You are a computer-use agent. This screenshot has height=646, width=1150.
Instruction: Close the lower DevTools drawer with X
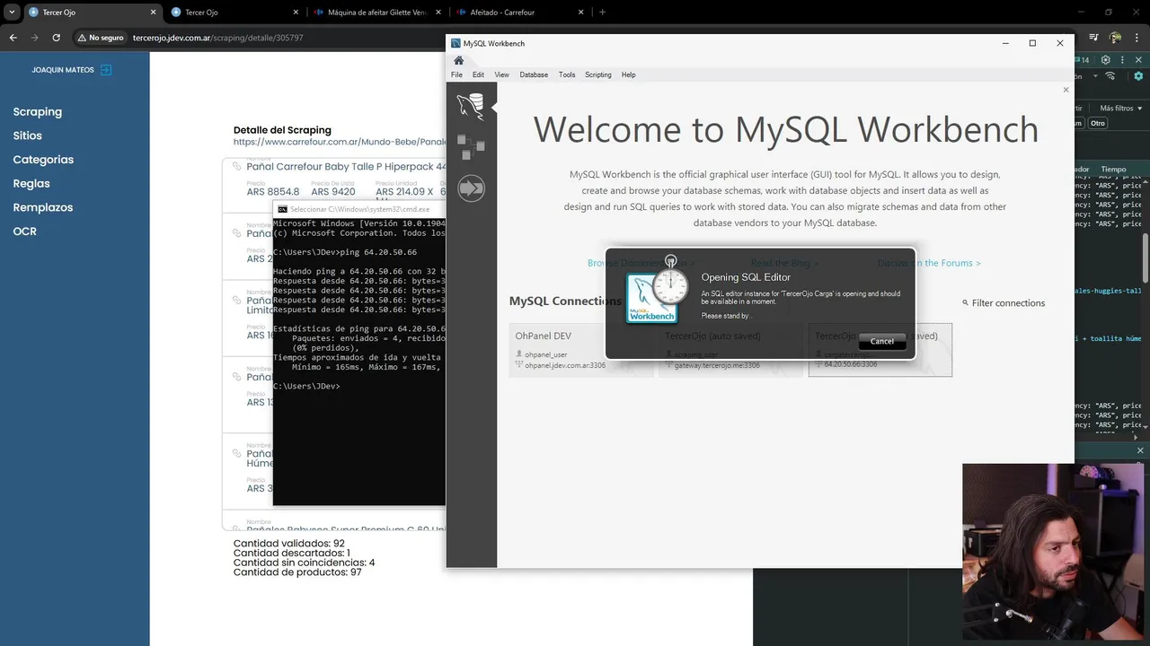[1140, 450]
